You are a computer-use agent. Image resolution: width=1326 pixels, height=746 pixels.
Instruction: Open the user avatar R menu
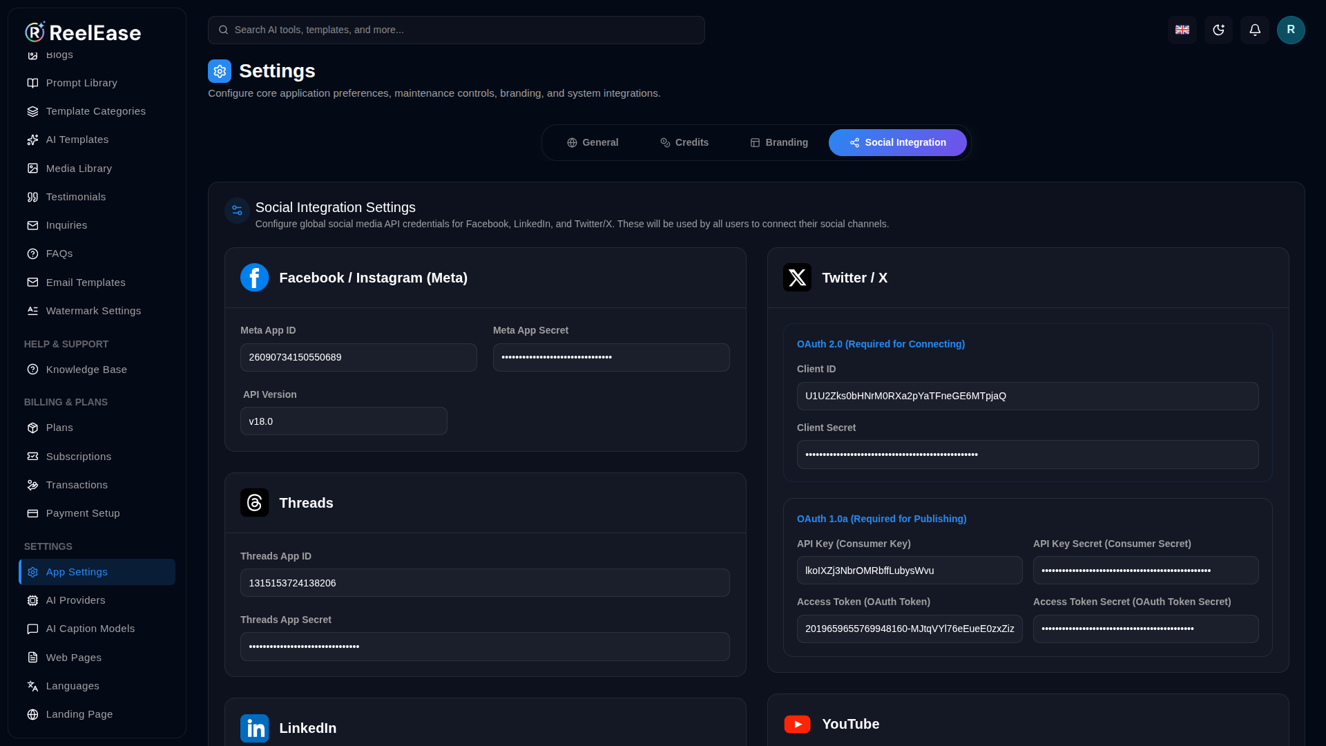pyautogui.click(x=1291, y=30)
